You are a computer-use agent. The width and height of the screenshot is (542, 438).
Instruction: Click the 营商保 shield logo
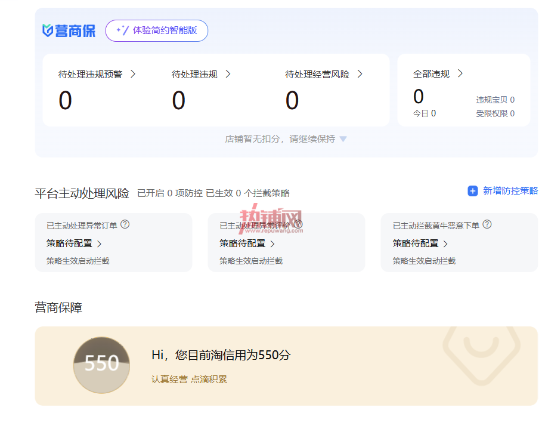[x=48, y=30]
